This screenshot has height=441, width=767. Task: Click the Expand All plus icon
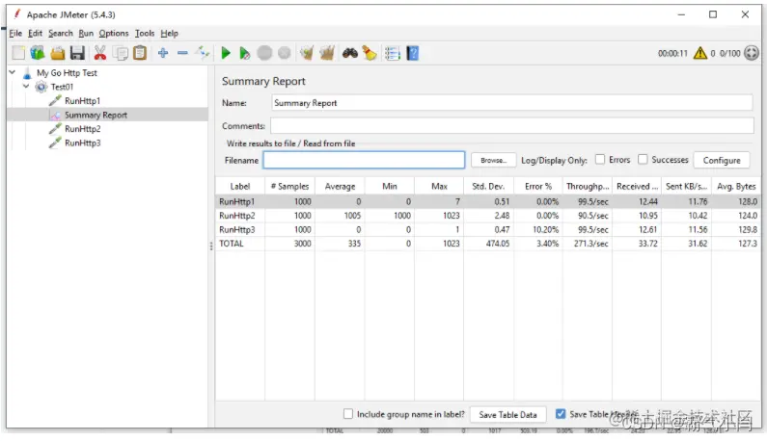163,53
